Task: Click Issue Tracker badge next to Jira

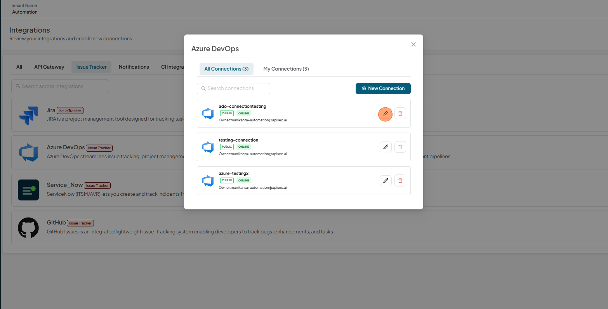Action: pyautogui.click(x=70, y=110)
